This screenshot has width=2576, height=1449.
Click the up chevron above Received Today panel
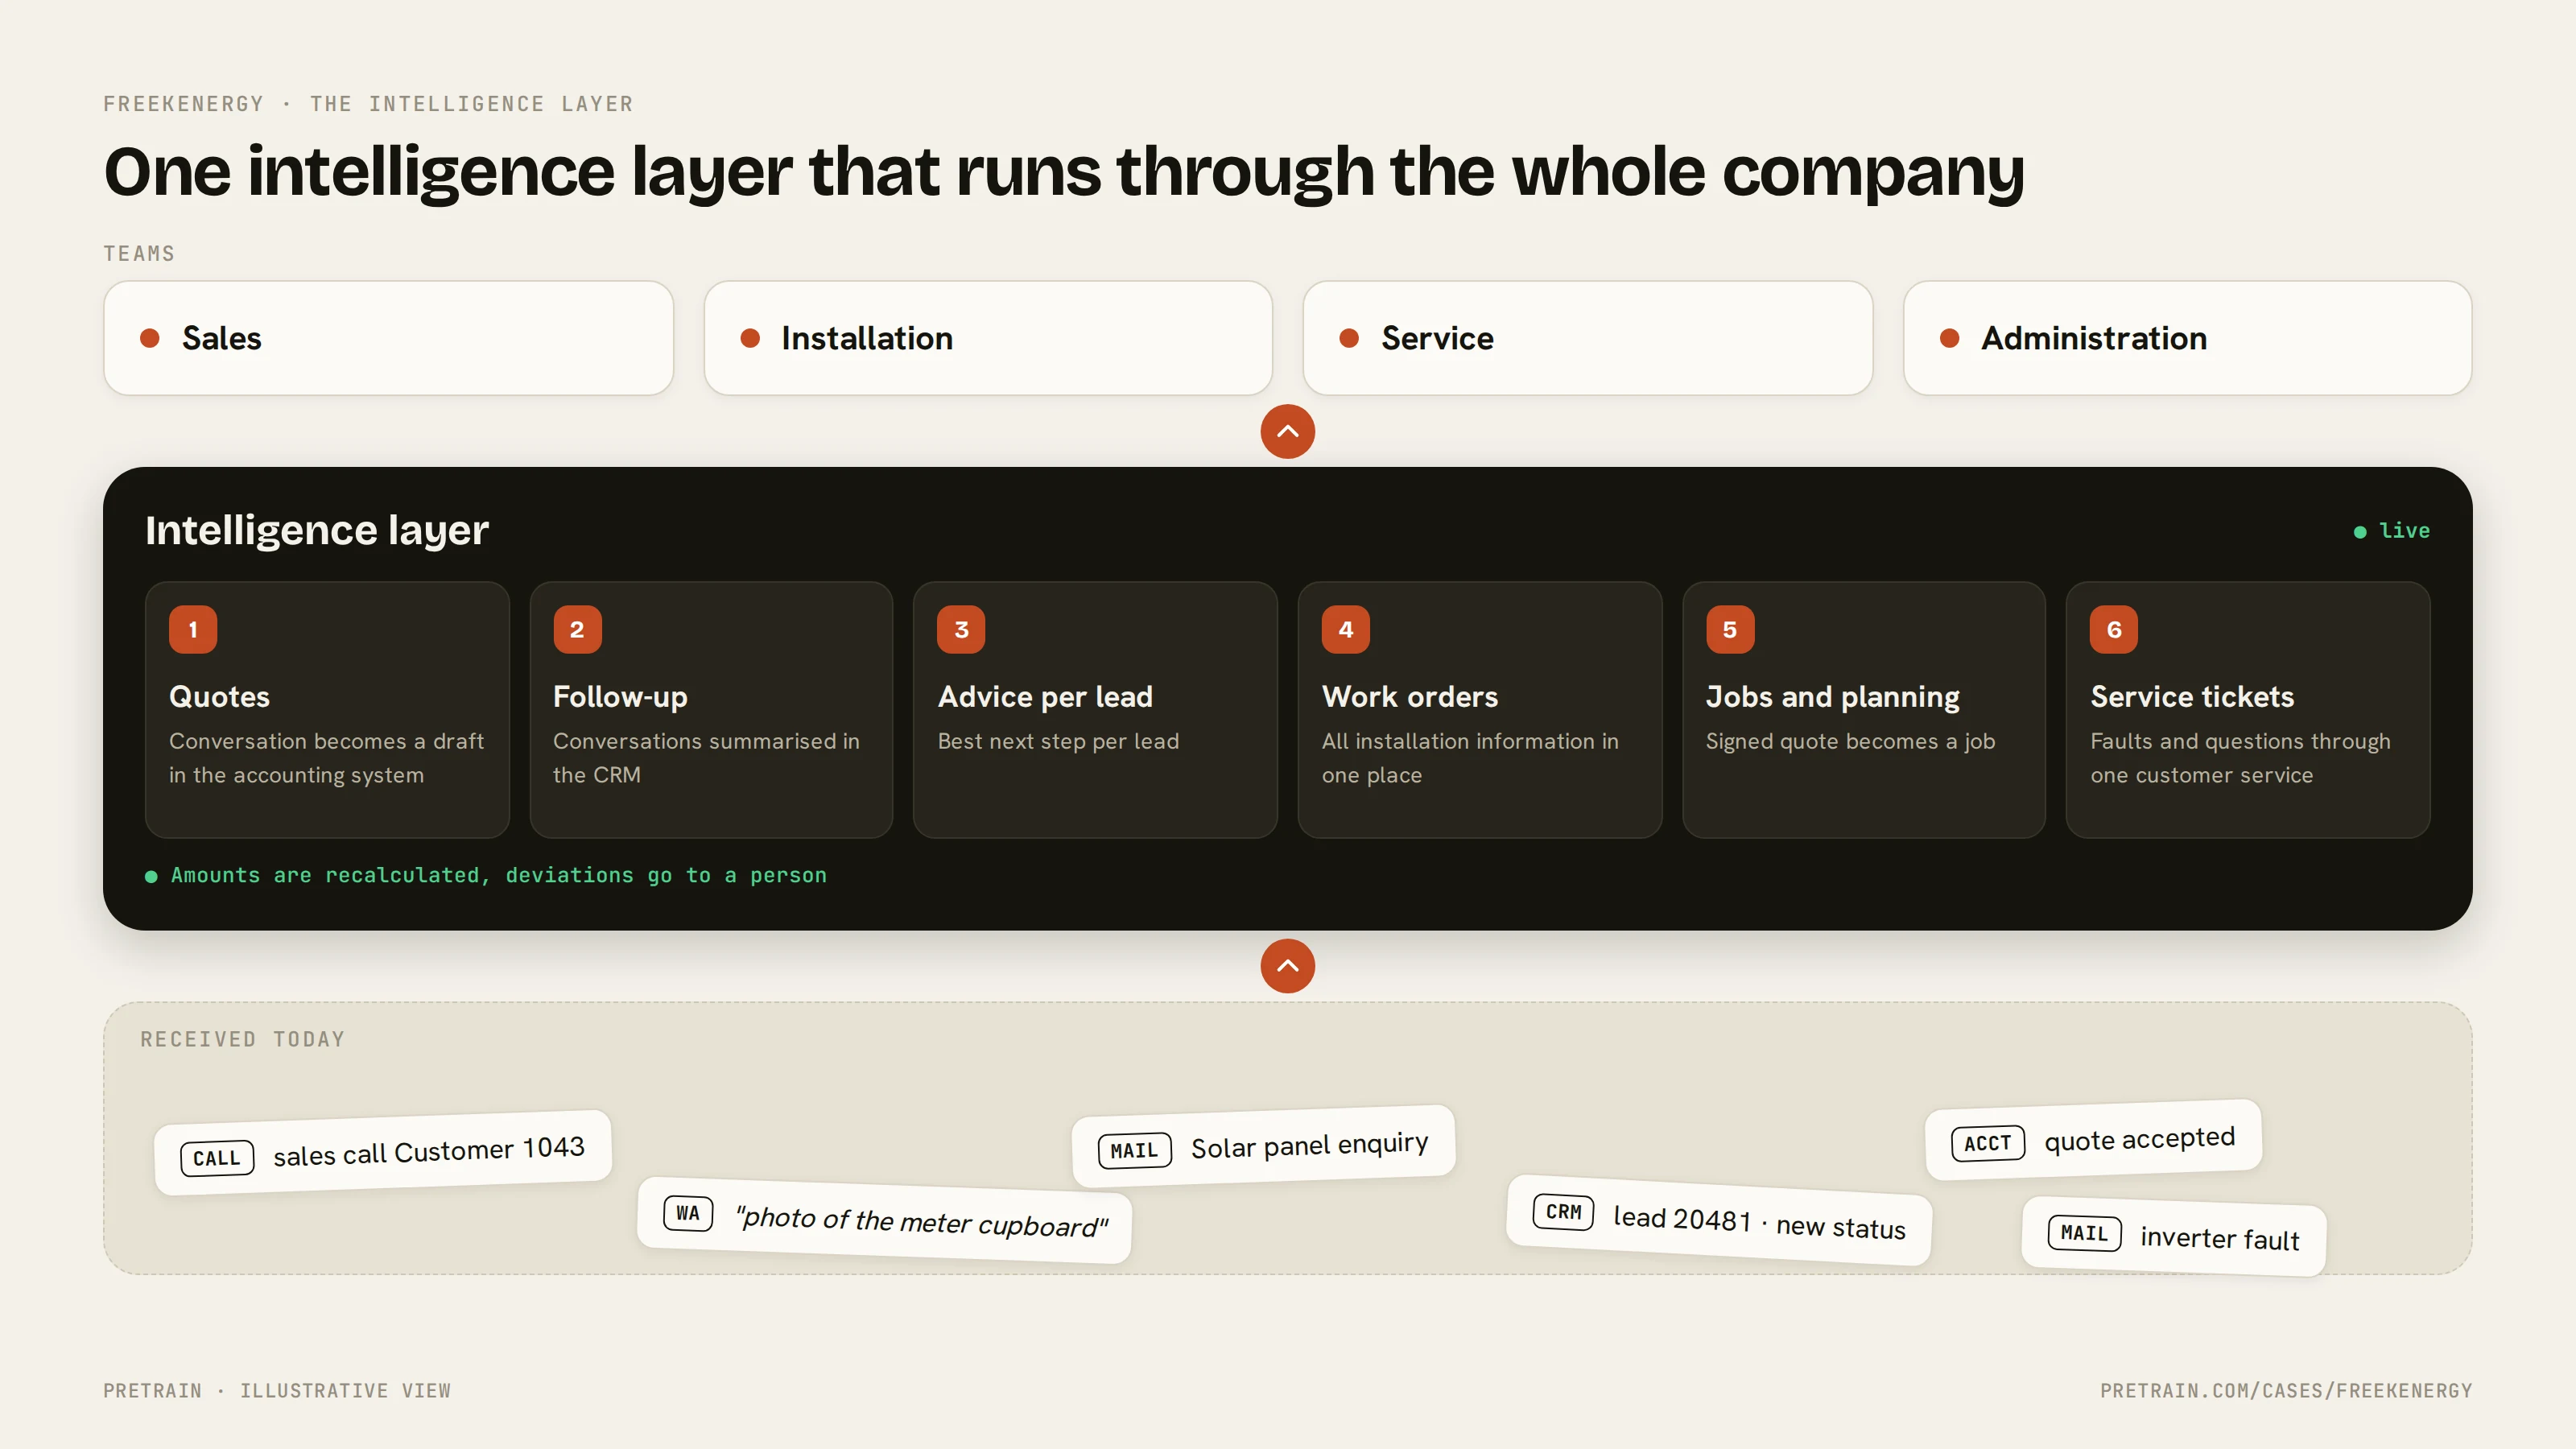click(1288, 965)
